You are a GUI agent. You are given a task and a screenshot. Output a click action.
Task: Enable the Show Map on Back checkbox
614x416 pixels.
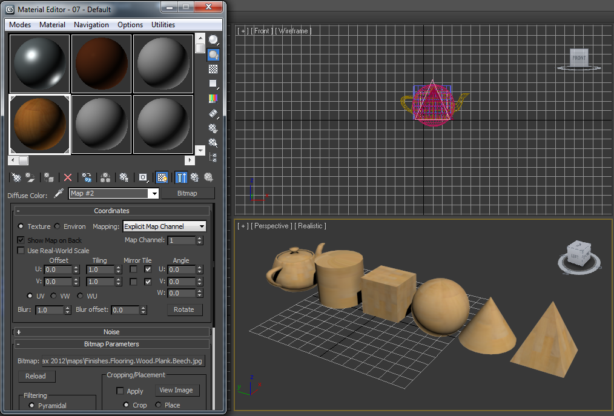pyautogui.click(x=21, y=240)
